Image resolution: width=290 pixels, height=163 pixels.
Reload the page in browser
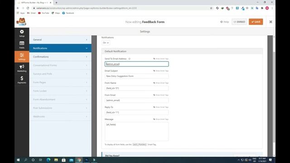(x=28, y=8)
